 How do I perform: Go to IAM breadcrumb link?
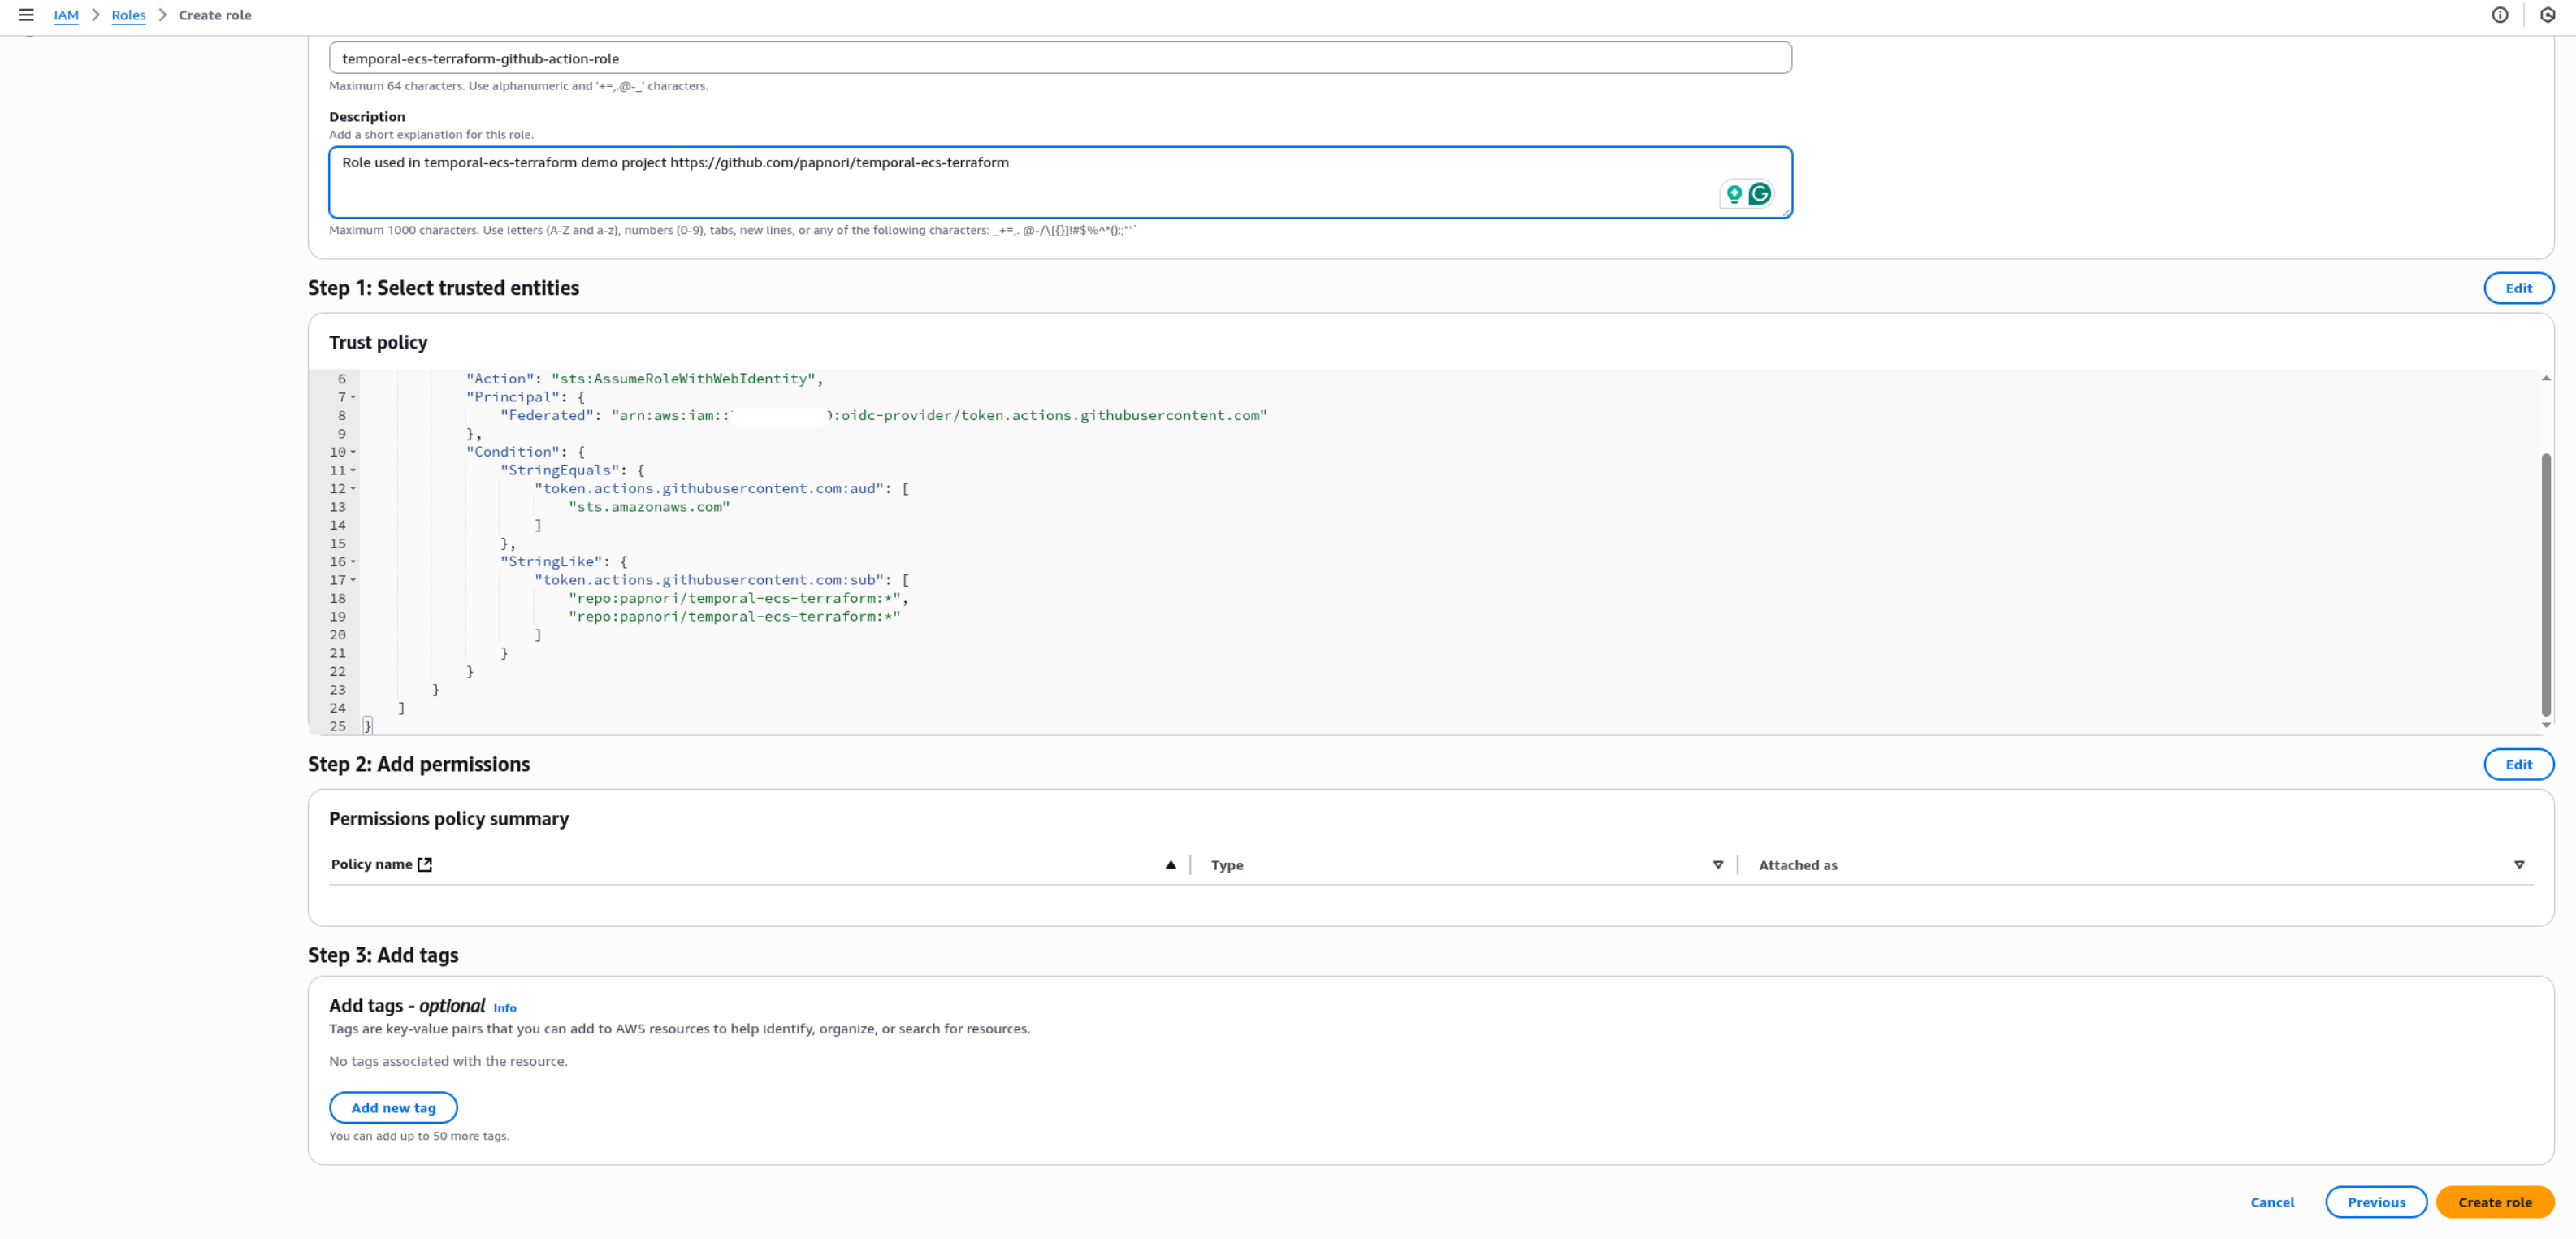click(66, 15)
